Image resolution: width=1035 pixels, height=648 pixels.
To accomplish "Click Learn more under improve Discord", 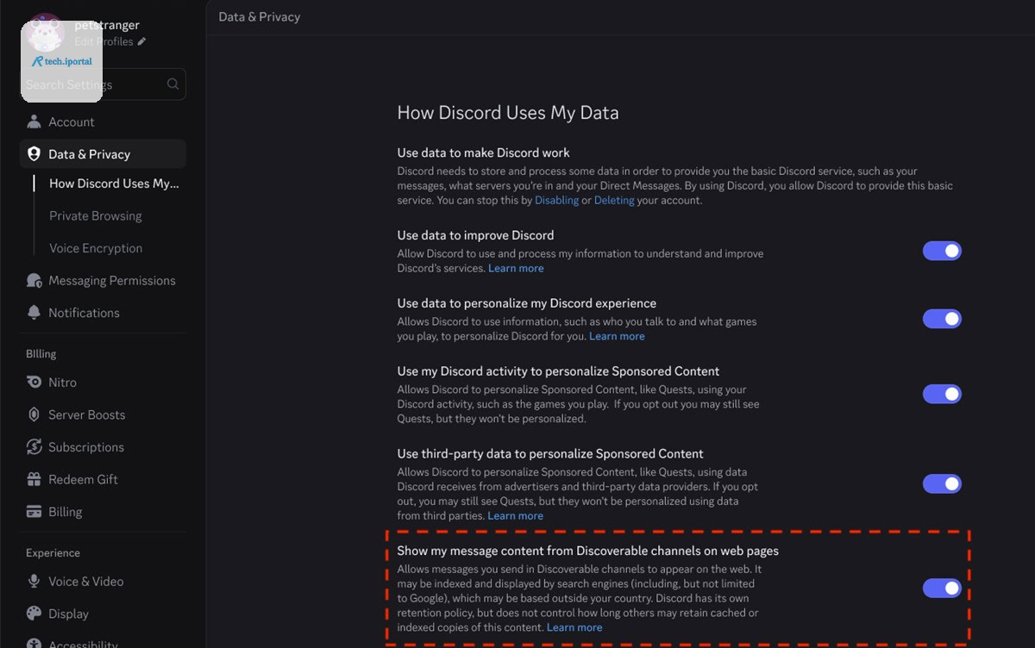I will click(516, 268).
